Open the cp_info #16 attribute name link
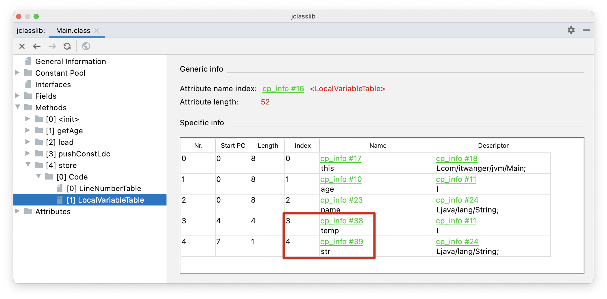This screenshot has width=607, height=299. [283, 89]
